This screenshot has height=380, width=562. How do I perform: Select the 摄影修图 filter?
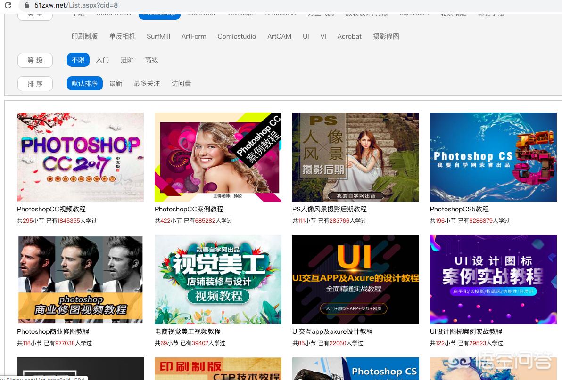coord(386,36)
